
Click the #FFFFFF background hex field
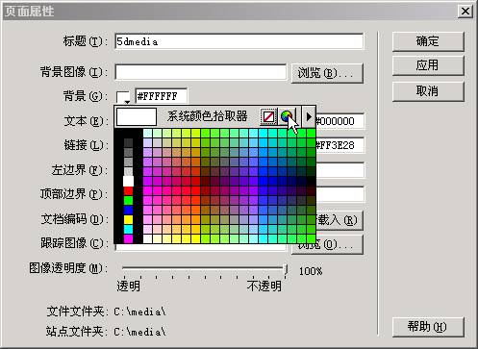point(162,96)
